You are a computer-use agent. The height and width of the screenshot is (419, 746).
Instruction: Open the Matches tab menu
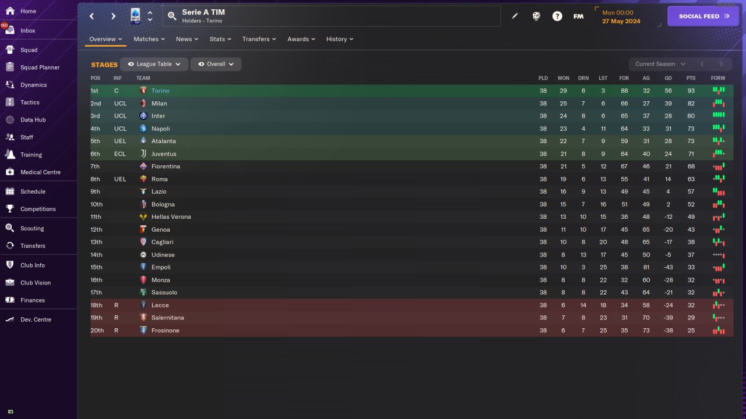click(x=149, y=39)
